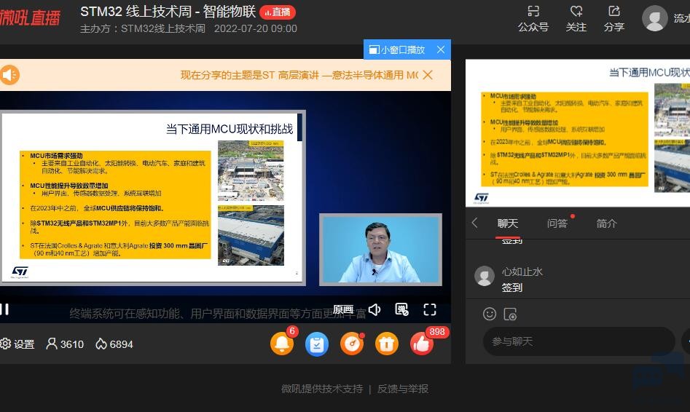This screenshot has width=690, height=412.
Task: Click the red 直播 live badge
Action: [277, 12]
